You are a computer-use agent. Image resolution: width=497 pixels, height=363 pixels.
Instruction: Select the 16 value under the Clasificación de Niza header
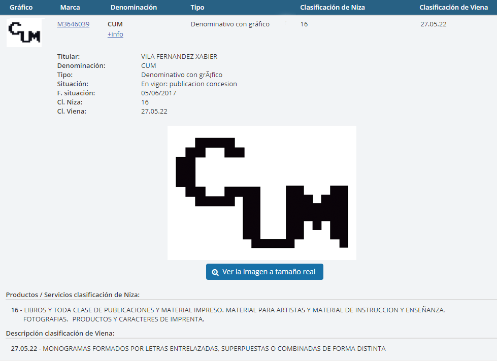[304, 24]
